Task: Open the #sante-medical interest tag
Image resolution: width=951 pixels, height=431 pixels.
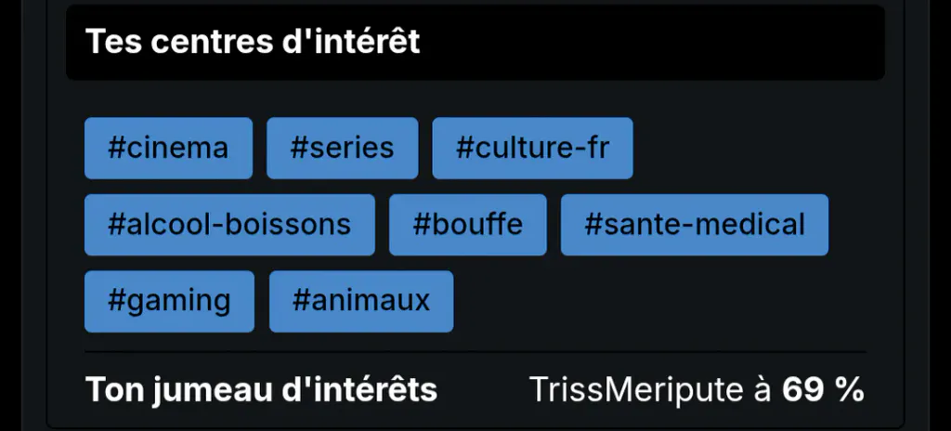Action: click(695, 225)
